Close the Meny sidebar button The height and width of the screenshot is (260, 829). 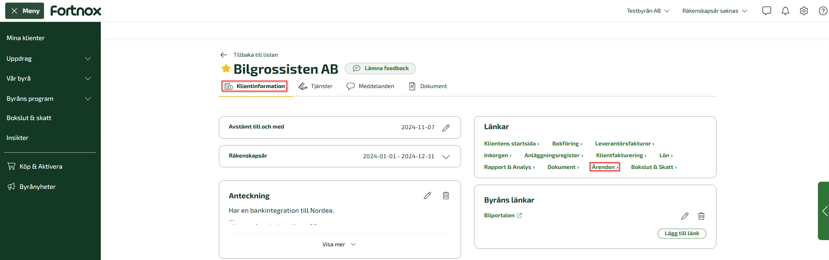pos(24,11)
